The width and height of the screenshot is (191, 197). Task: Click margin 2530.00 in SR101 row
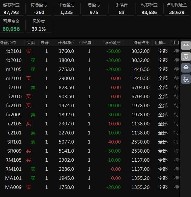(141, 142)
